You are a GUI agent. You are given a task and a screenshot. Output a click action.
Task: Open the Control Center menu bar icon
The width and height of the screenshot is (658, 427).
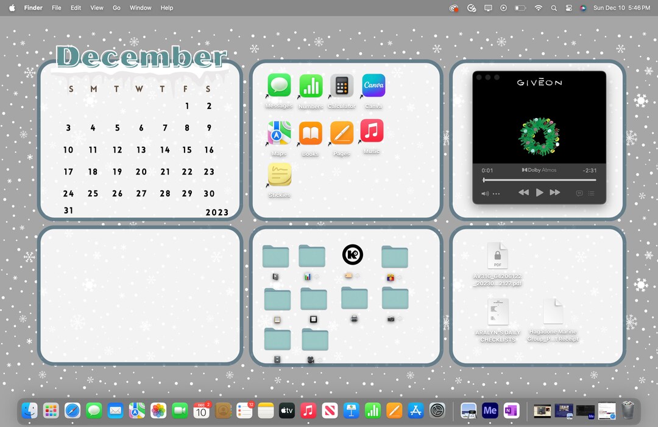[x=568, y=8]
